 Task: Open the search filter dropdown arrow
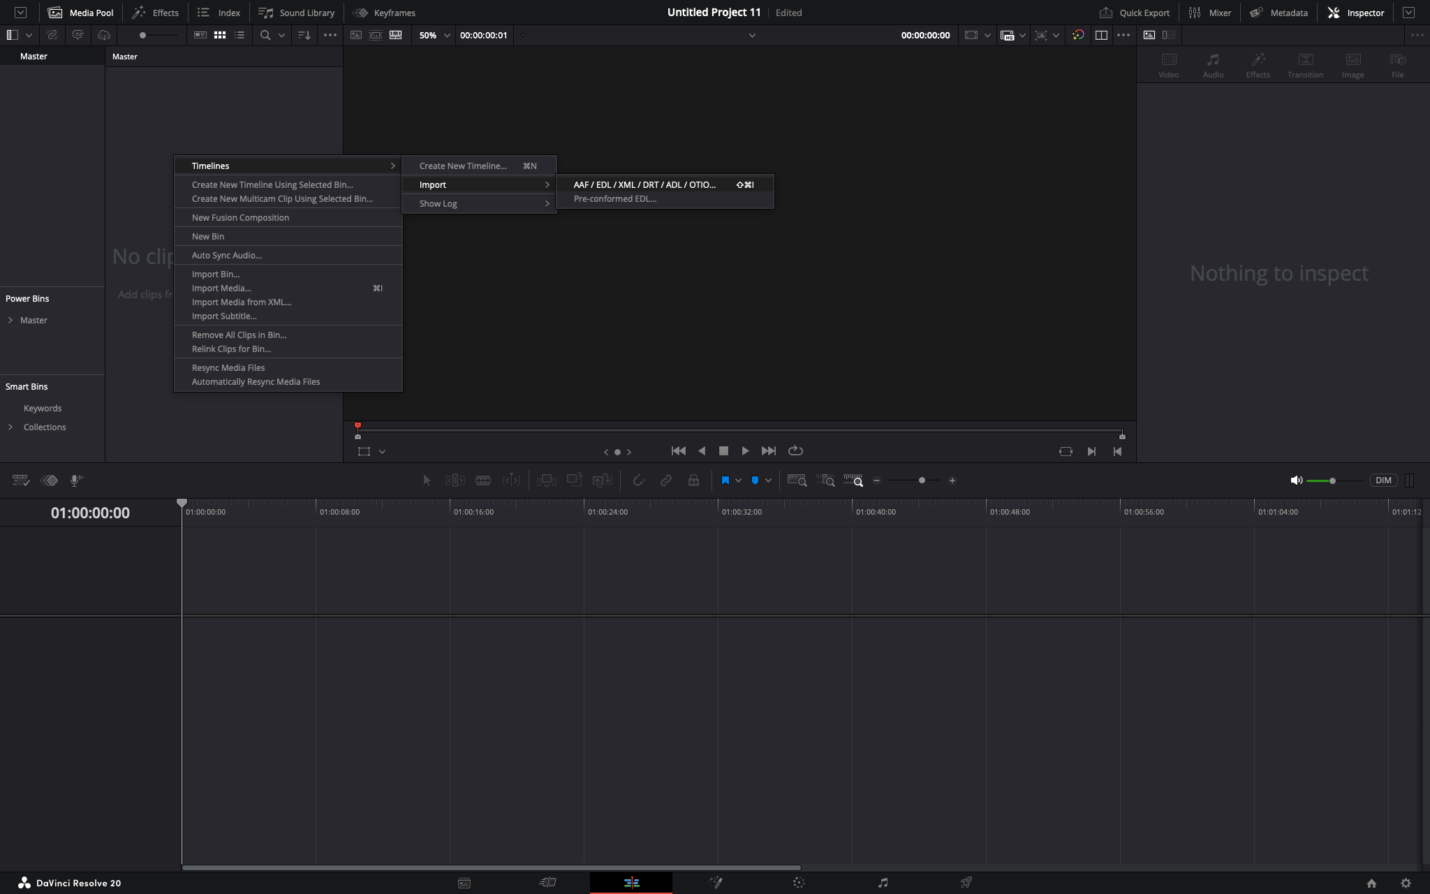(x=281, y=36)
